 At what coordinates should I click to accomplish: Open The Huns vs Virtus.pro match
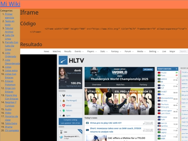tap(167, 105)
